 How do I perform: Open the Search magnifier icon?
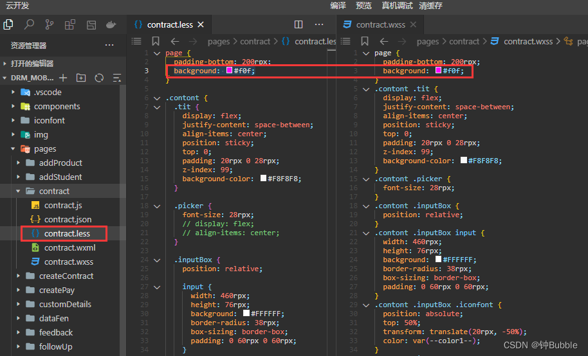click(x=29, y=24)
